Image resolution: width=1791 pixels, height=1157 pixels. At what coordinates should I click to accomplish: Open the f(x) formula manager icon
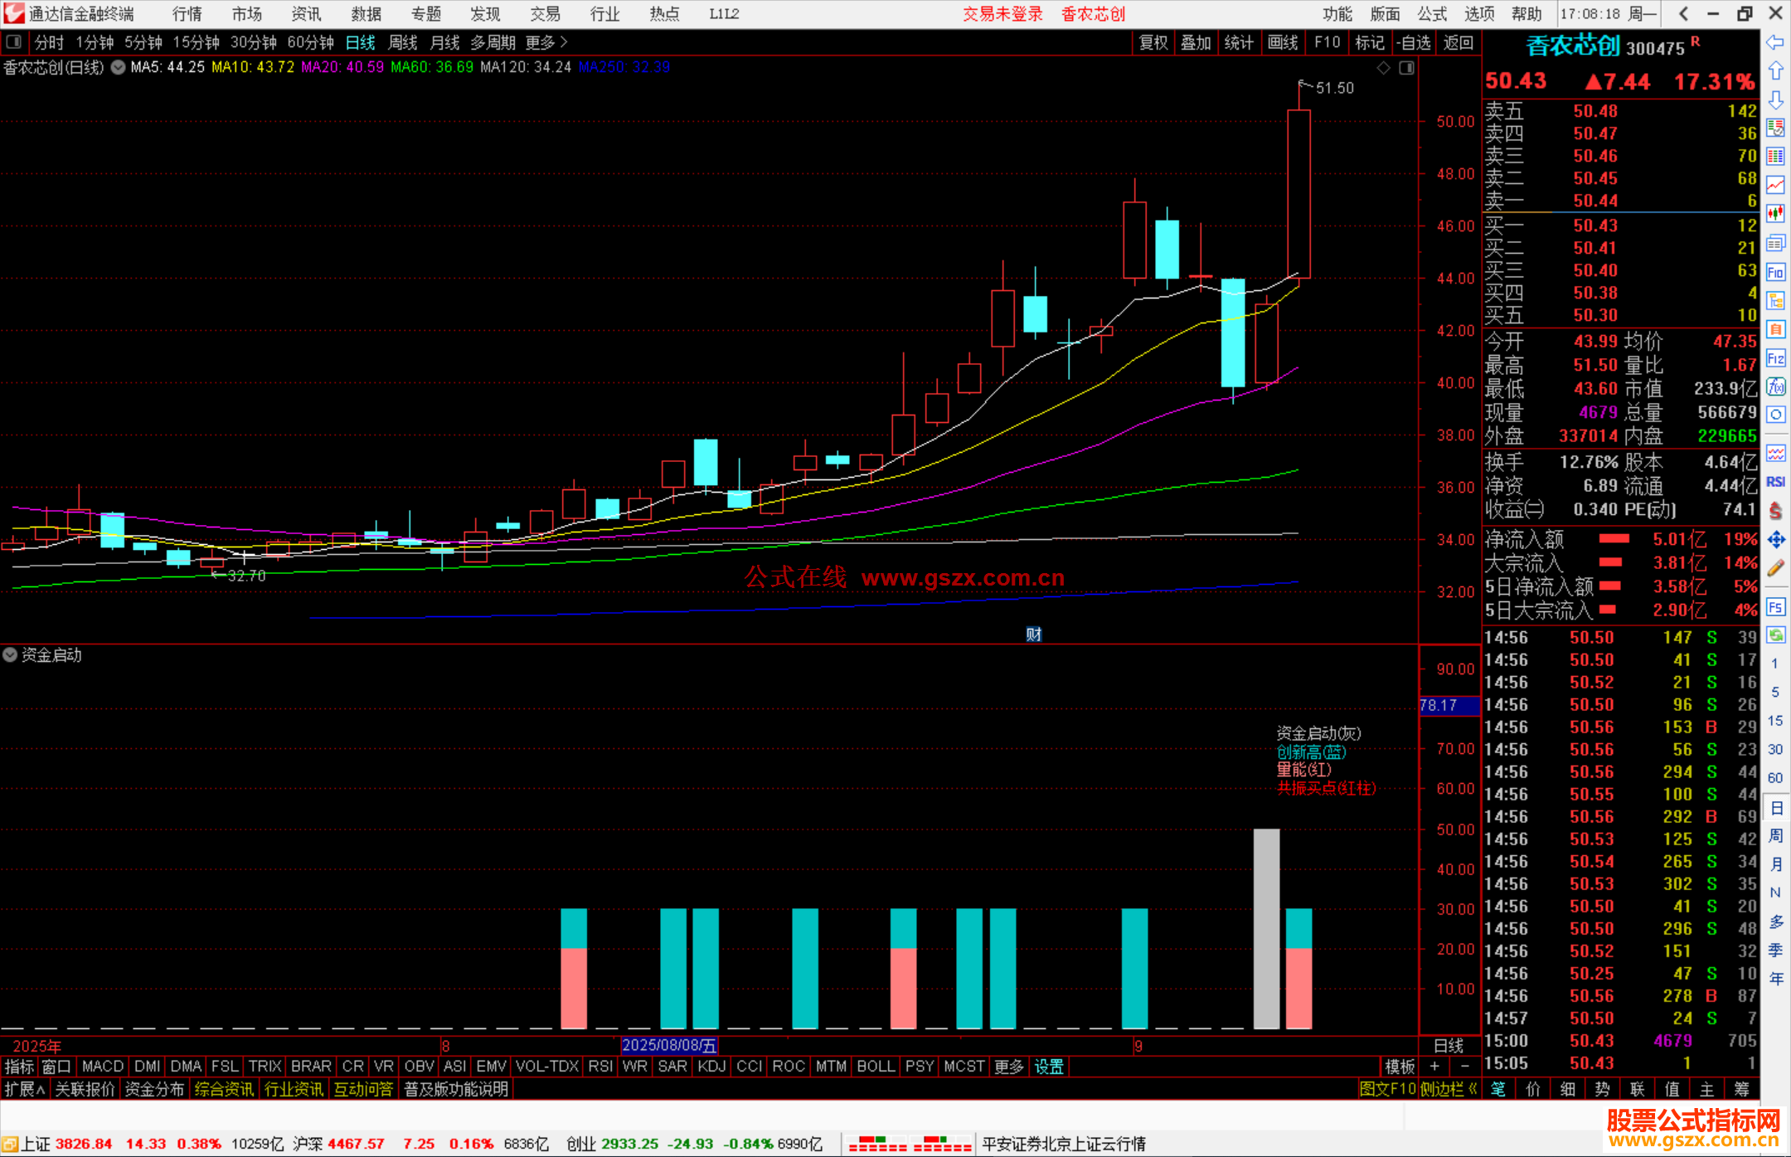tap(1775, 386)
